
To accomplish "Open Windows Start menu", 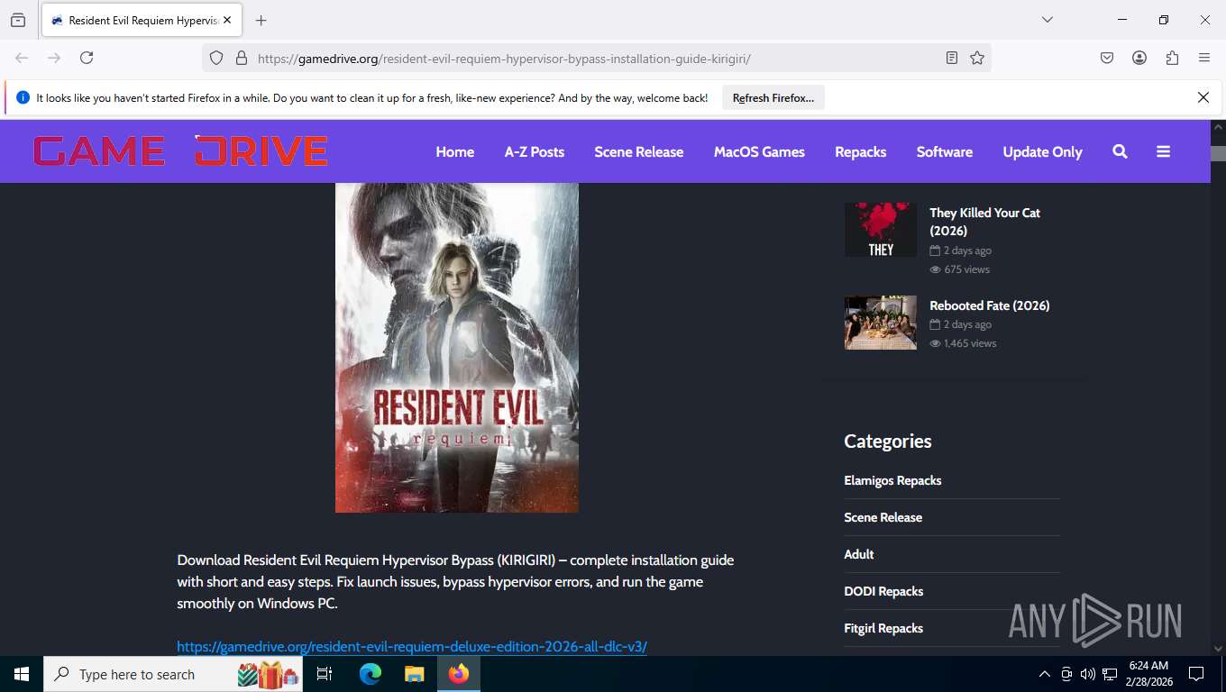I will [21, 674].
